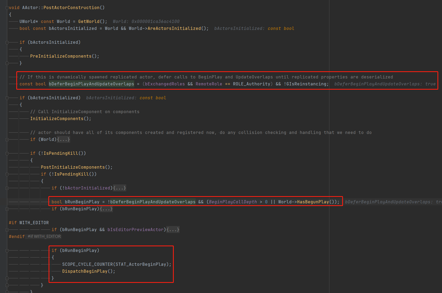Screen dimensions: 442x293
Task: Collapse the PostActorConstruction function fold marker
Action: point(7,8)
